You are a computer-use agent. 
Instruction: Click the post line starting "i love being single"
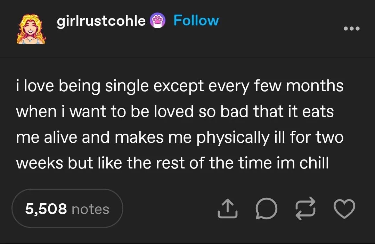[x=180, y=86]
